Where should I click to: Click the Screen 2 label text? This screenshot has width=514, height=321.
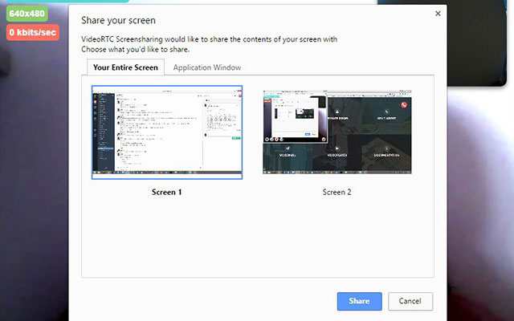coord(337,192)
